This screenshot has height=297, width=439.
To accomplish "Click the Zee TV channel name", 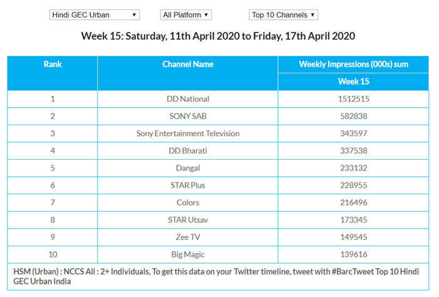I will click(x=188, y=237).
